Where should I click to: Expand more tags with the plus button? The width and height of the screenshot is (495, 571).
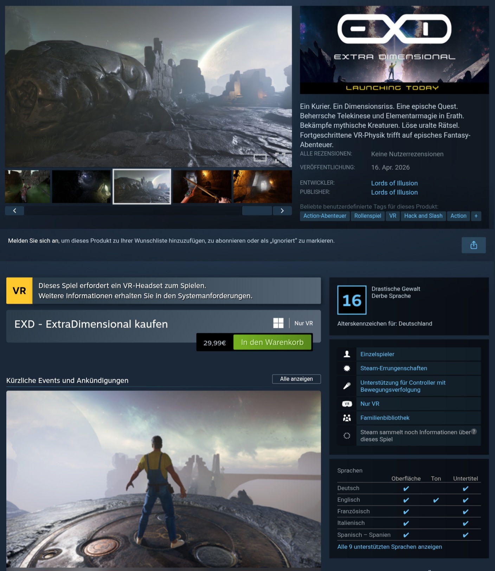point(476,216)
